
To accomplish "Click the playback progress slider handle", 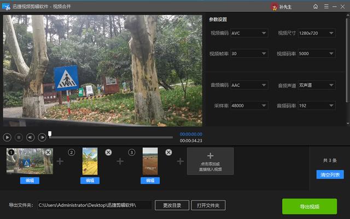I will (50, 133).
